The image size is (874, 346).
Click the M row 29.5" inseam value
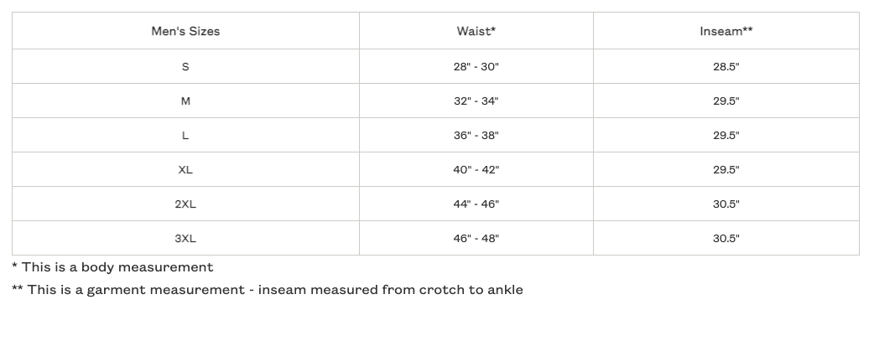click(x=726, y=101)
